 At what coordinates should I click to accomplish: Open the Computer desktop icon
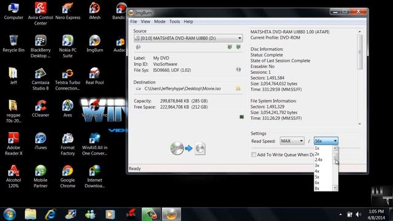click(14, 11)
